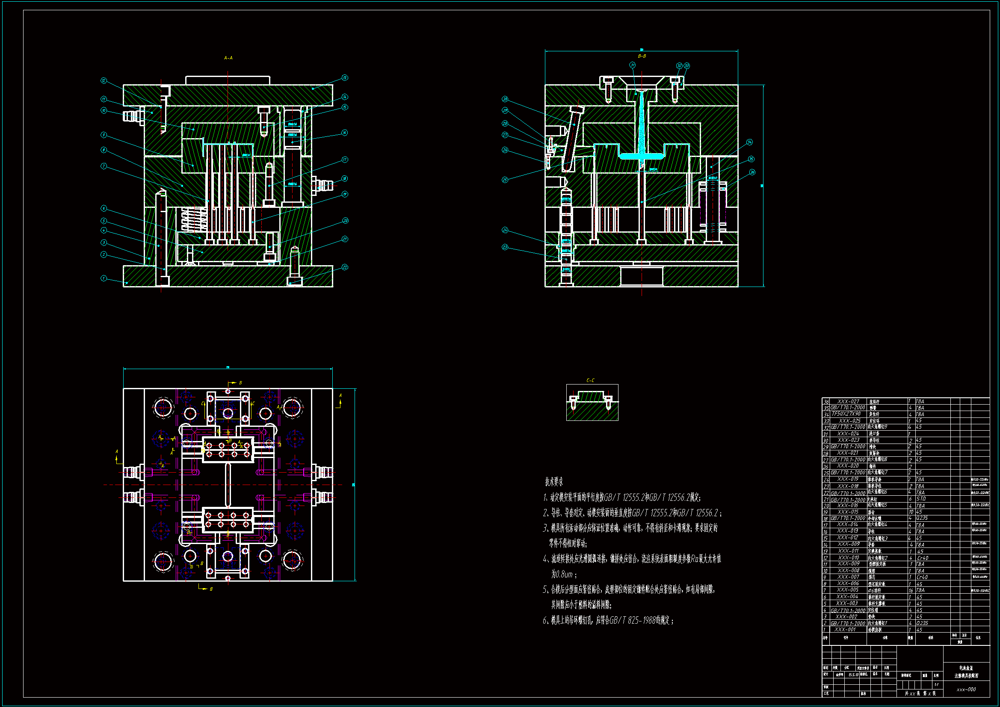
Task: Select balloon 22 in section A-A view
Action: pos(344,267)
